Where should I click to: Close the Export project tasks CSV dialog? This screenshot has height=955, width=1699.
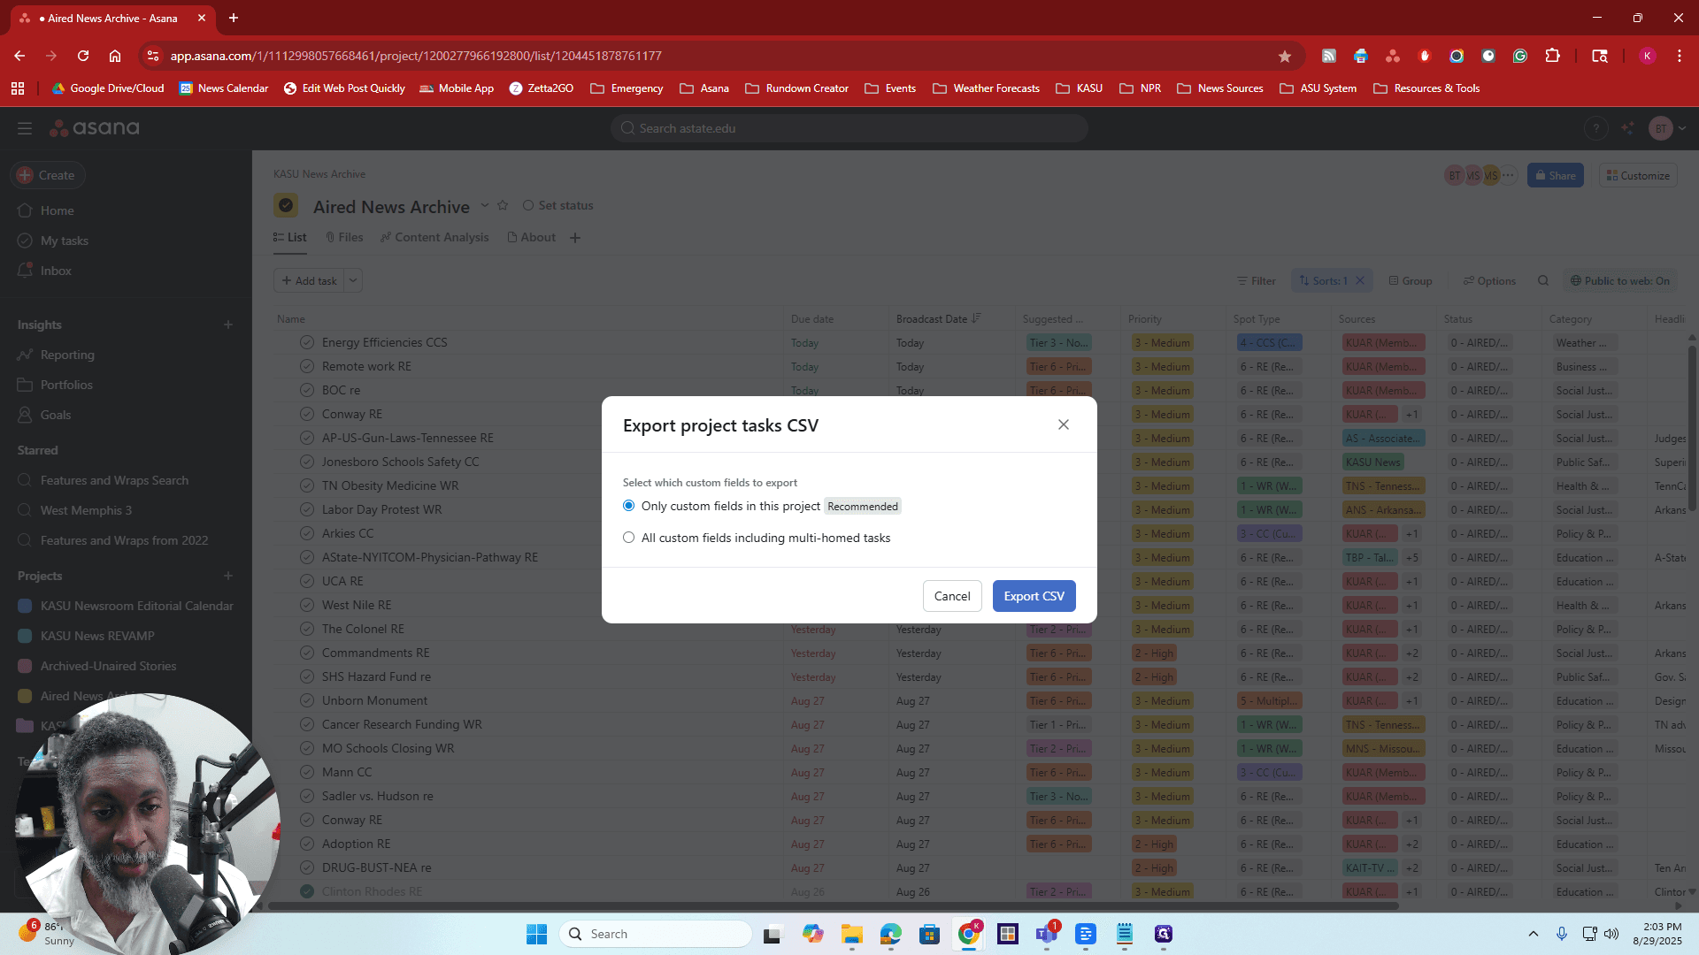(1064, 424)
